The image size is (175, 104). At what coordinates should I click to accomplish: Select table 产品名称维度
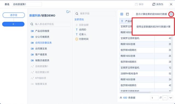42,31
